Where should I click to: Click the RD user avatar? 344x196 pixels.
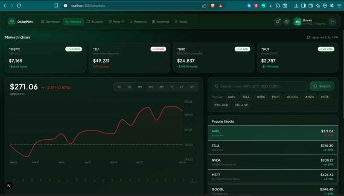coord(297,22)
